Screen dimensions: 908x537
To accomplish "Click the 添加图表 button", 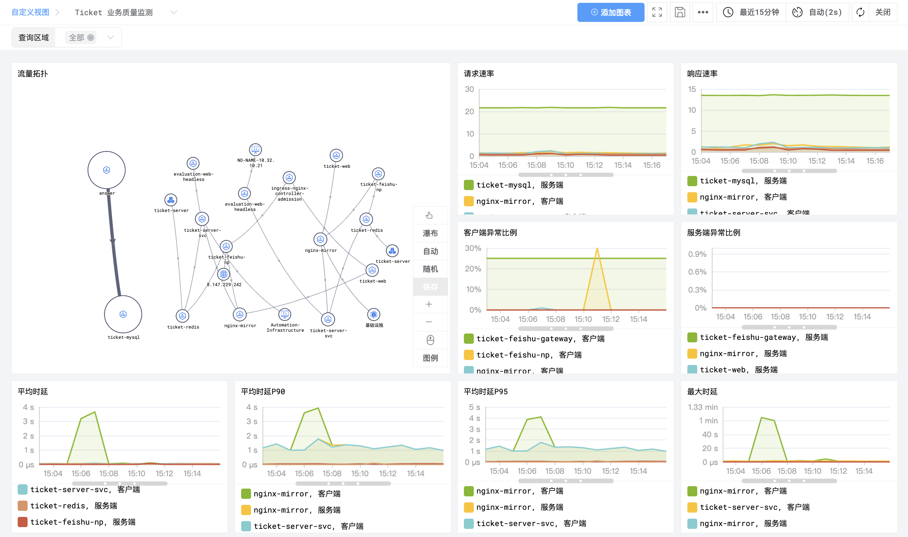I will [610, 12].
